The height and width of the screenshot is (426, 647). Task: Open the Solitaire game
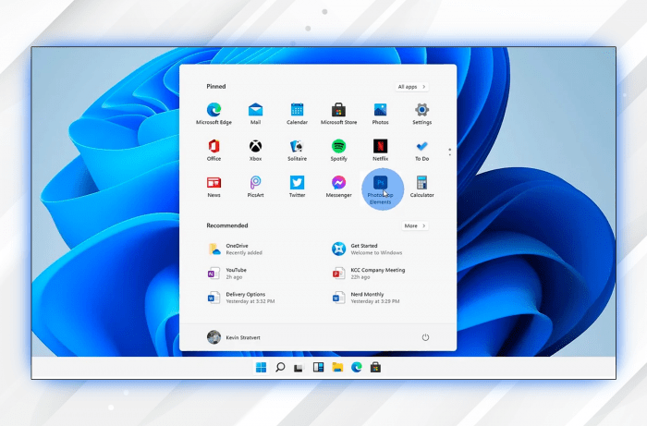click(x=297, y=147)
